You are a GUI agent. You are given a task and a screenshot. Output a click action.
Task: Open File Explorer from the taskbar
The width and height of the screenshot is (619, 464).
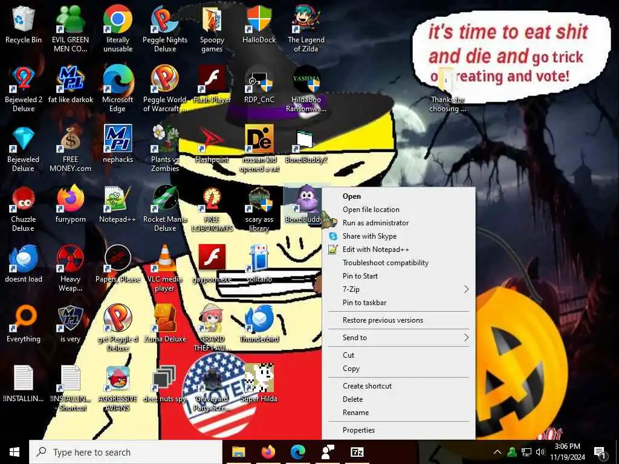click(238, 452)
